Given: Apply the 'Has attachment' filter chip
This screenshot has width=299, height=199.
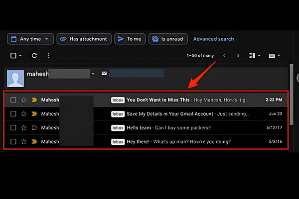Looking at the screenshot, I should click(x=84, y=39).
